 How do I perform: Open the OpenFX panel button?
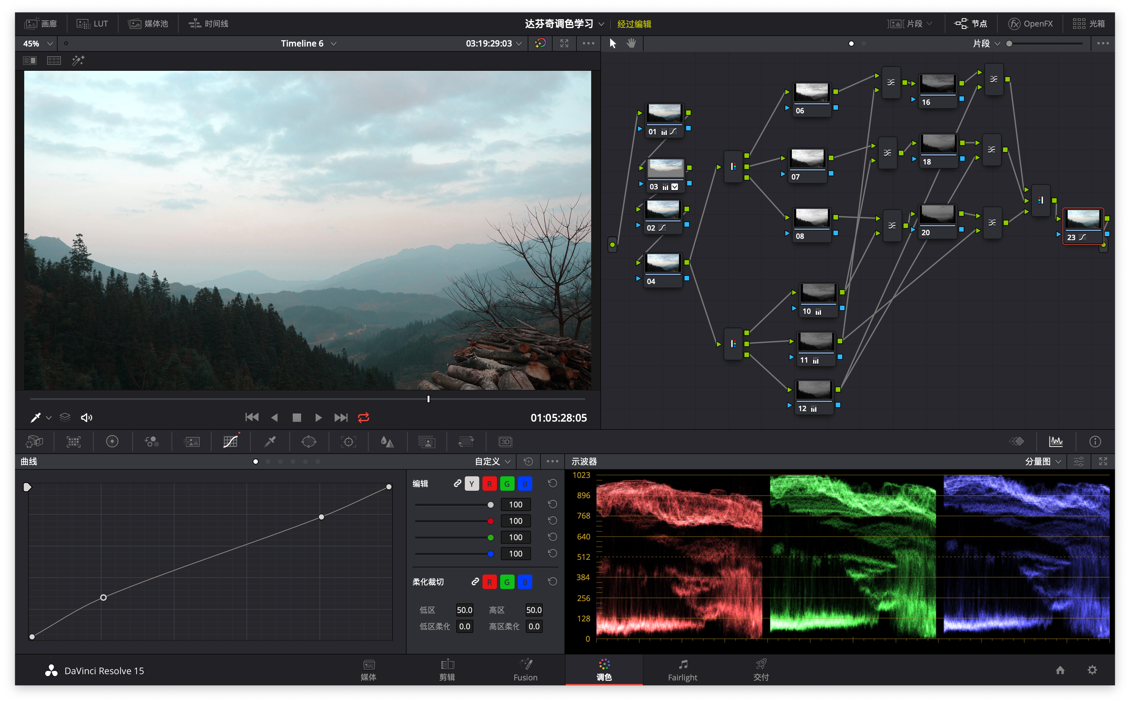1030,24
